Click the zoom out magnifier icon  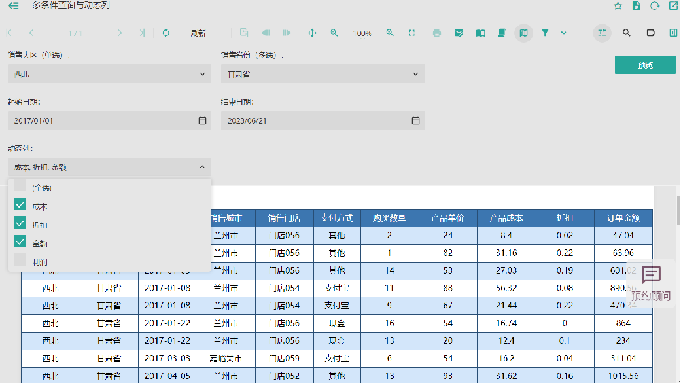pos(334,33)
